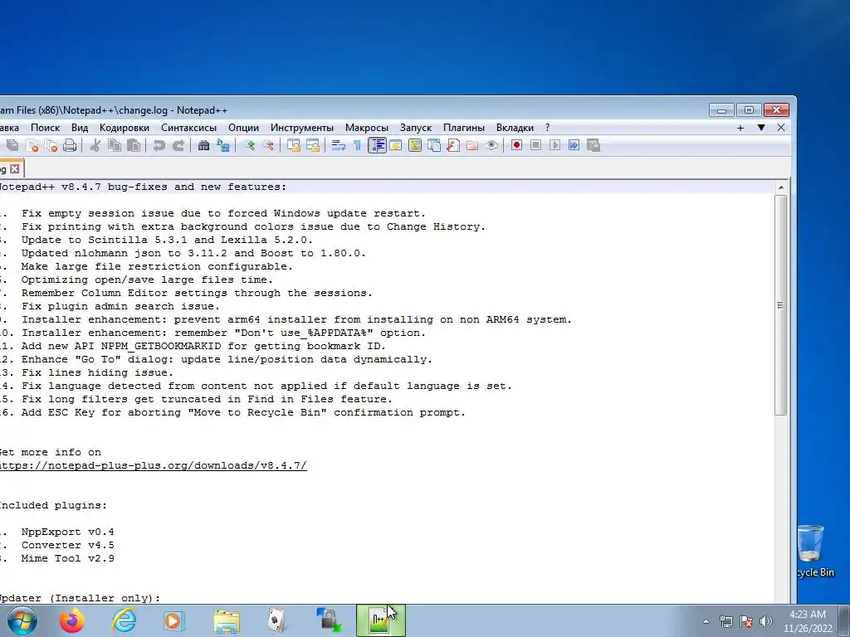This screenshot has width=850, height=637.
Task: Stop macro recording square button
Action: coord(535,145)
